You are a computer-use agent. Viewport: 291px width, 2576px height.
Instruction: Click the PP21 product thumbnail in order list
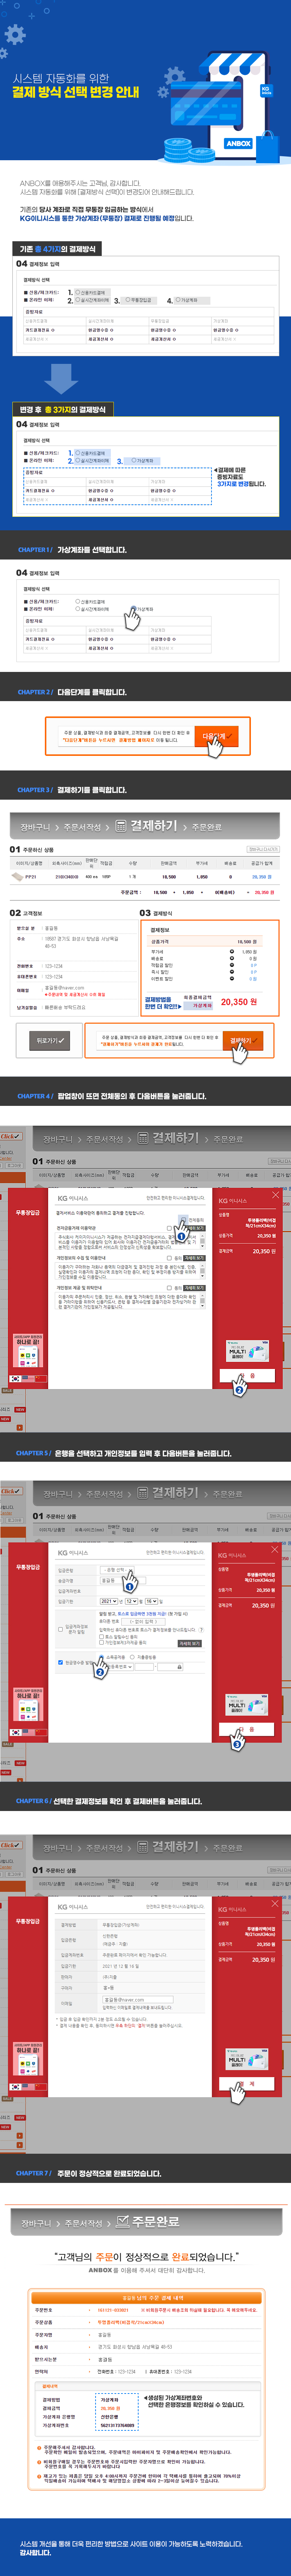[18, 876]
